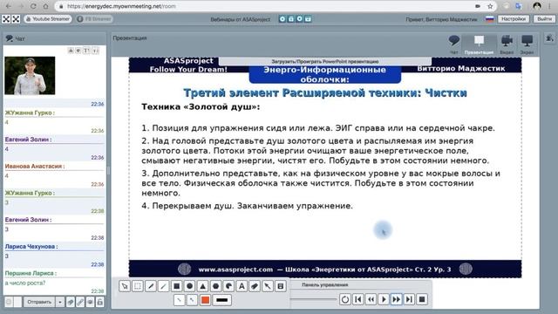558x314 pixels.
Task: Go back one slide with rewind button
Action: tap(371, 299)
